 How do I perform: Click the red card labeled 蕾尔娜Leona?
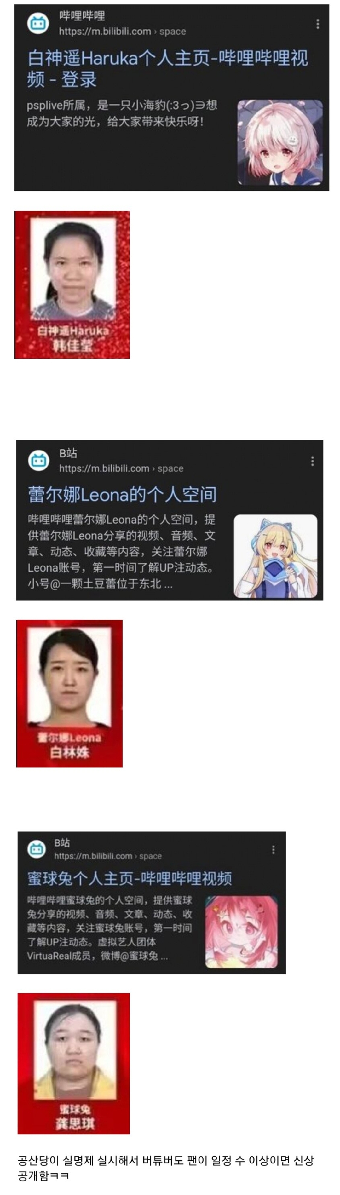click(70, 693)
